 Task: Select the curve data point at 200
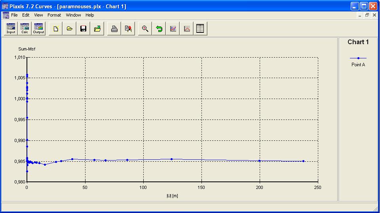(260, 161)
